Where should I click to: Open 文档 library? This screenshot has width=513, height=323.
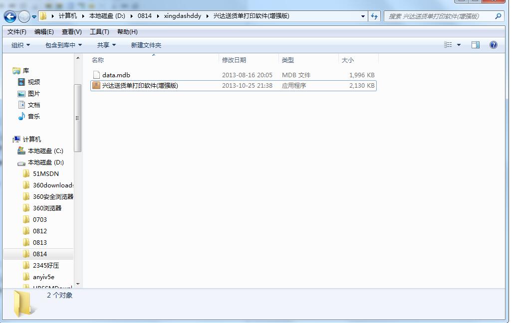point(34,105)
